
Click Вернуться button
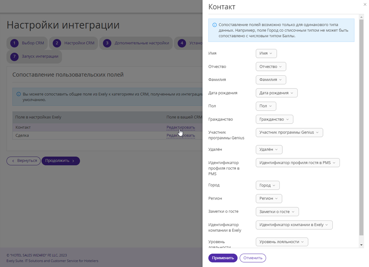point(24,161)
